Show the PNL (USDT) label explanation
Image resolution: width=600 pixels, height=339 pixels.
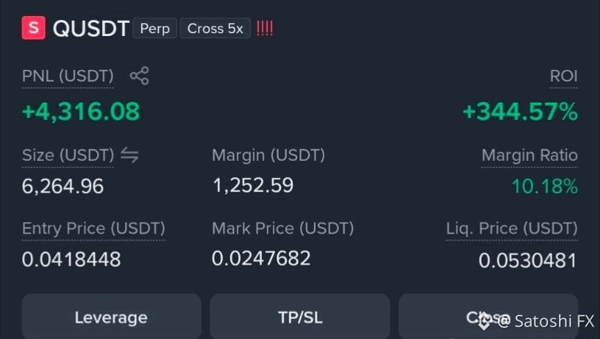pos(68,76)
